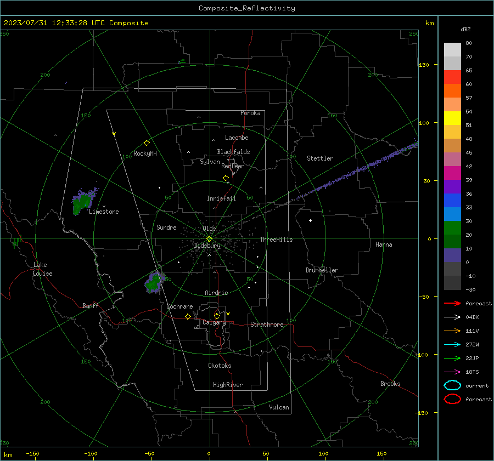
Task: Click the Vulcan city label
Action: [279, 407]
